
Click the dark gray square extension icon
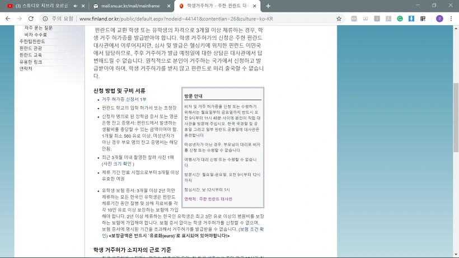tap(377, 18)
